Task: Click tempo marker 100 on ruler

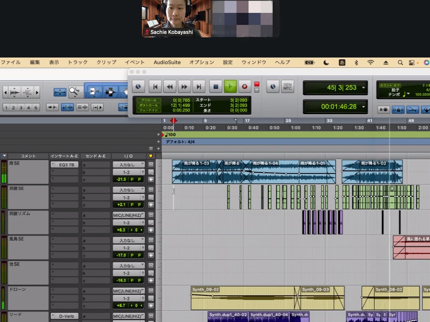Action: (171, 134)
